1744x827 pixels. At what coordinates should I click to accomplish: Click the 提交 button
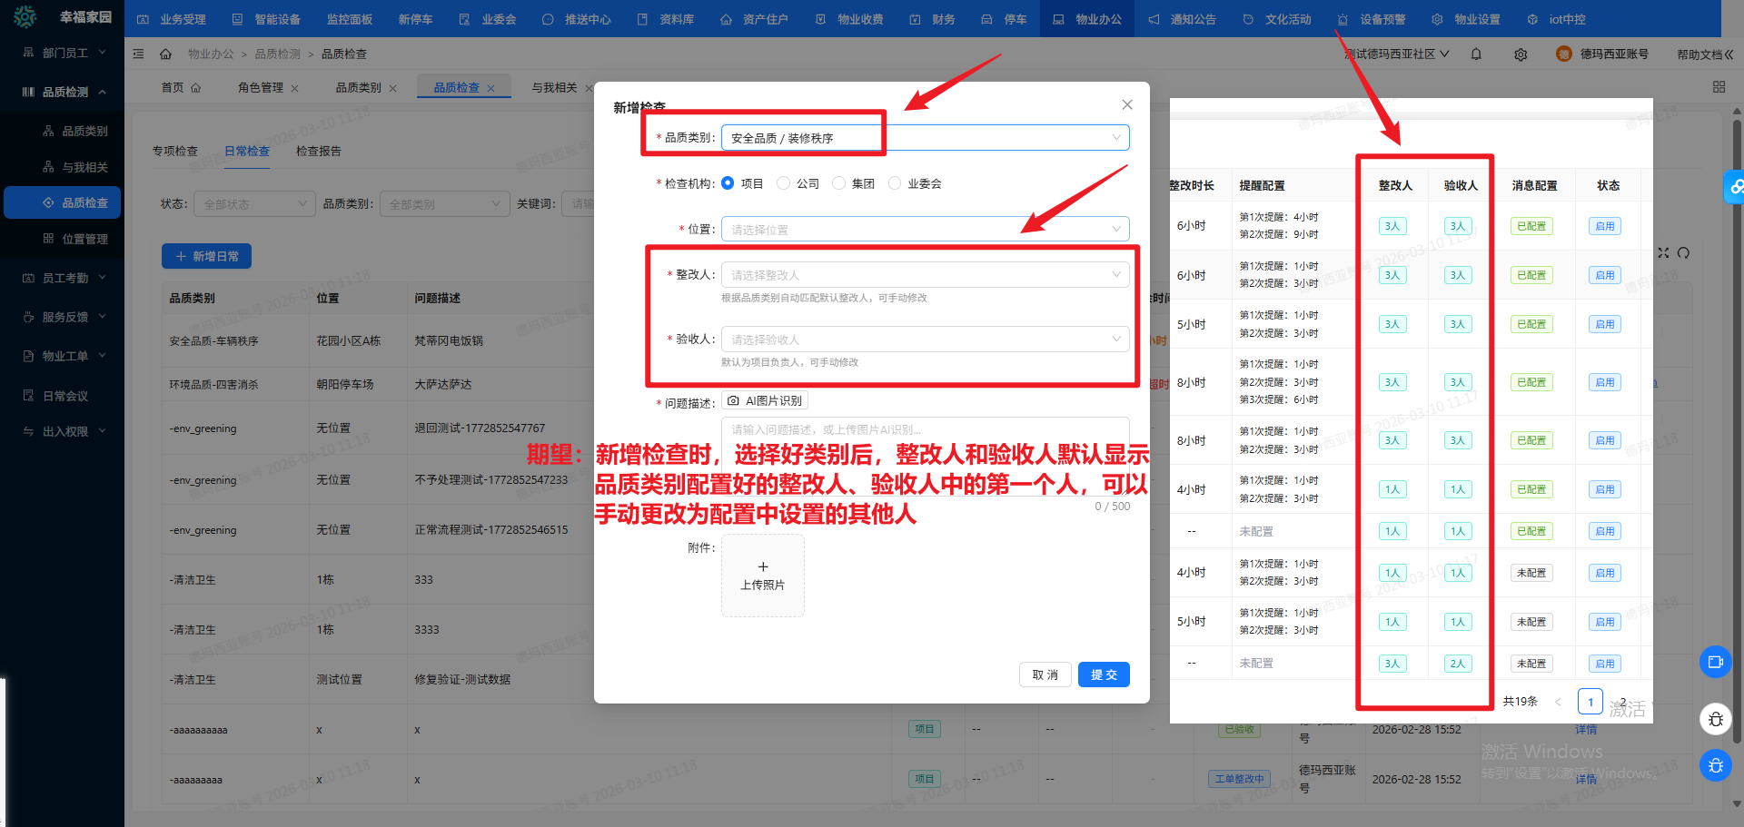(x=1104, y=674)
